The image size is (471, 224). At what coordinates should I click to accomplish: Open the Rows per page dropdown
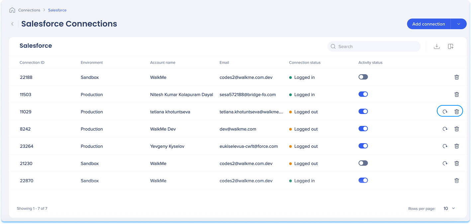pyautogui.click(x=449, y=208)
